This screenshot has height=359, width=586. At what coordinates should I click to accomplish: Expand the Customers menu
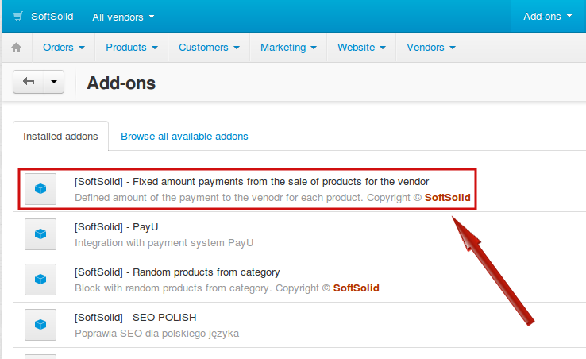209,48
